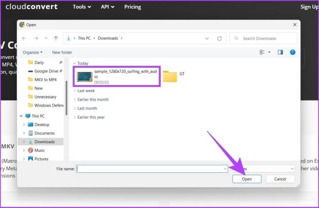Select Desktop in navigation tree
This screenshot has height=208, width=319.
point(42,125)
